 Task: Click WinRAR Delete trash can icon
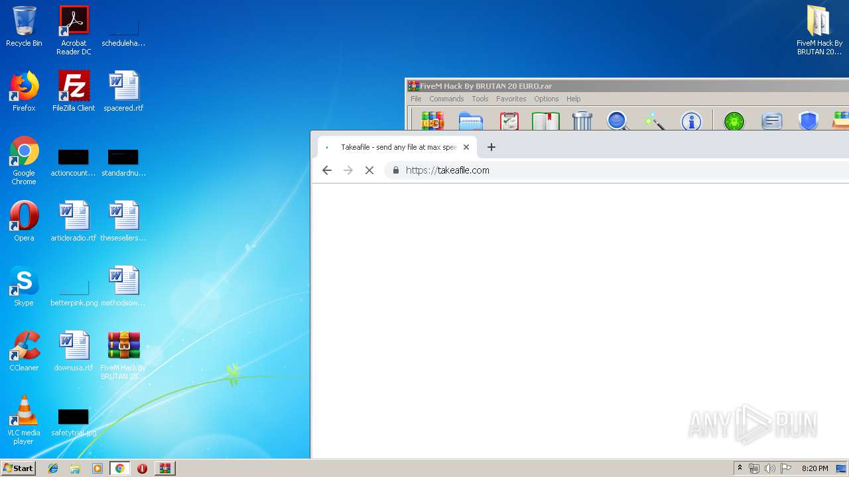[582, 121]
